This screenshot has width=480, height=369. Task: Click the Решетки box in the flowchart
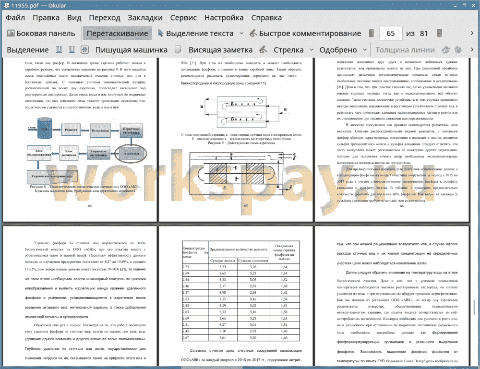tap(71, 130)
